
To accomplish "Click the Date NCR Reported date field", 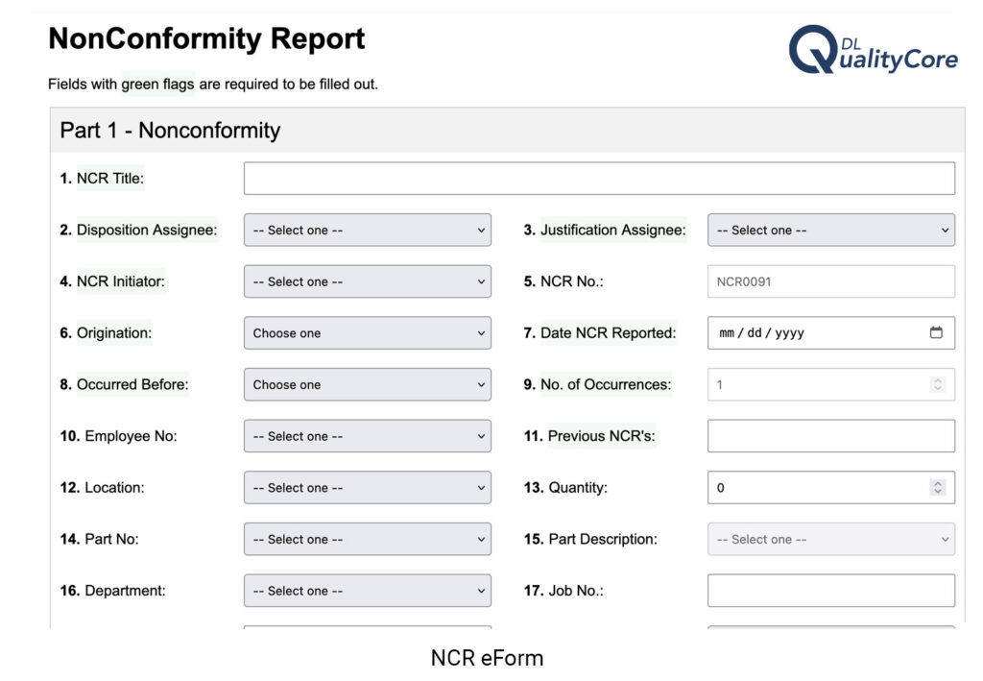I will pos(831,332).
